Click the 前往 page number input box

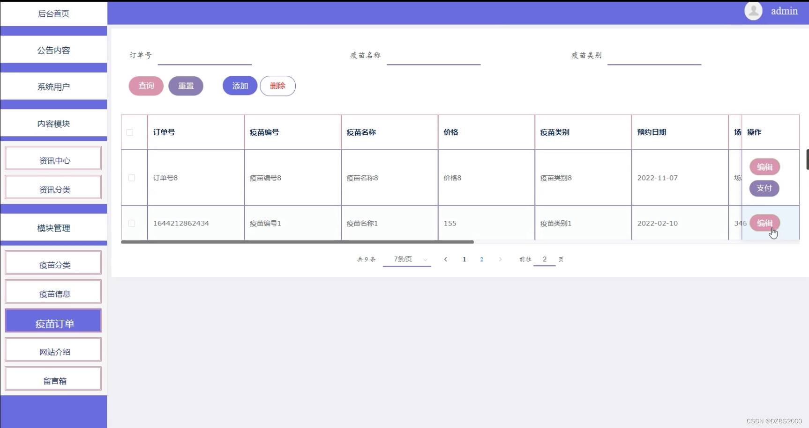(545, 259)
